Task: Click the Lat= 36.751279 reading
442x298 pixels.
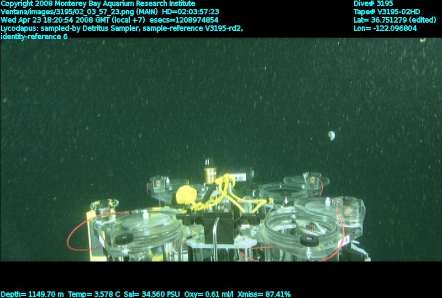Action: tap(379, 20)
